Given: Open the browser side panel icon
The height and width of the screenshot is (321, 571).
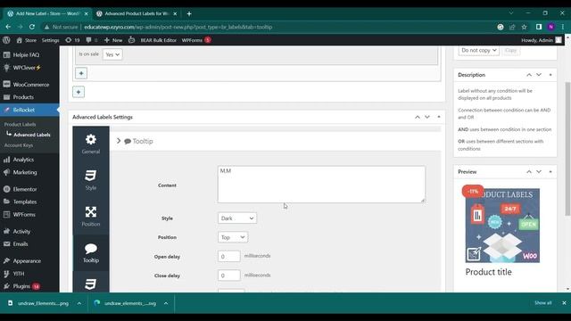Looking at the screenshot, I should pyautogui.click(x=539, y=27).
